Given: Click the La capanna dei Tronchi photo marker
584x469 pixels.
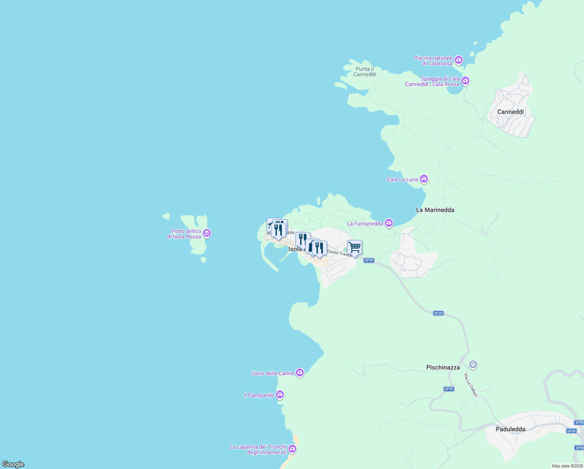Looking at the screenshot, I should [x=292, y=449].
